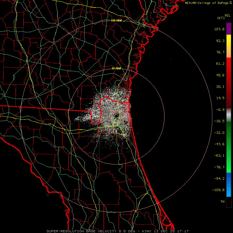Viewport: 233px width, 233px height.
Task: Click the TH legend label
Action: (x=222, y=202)
